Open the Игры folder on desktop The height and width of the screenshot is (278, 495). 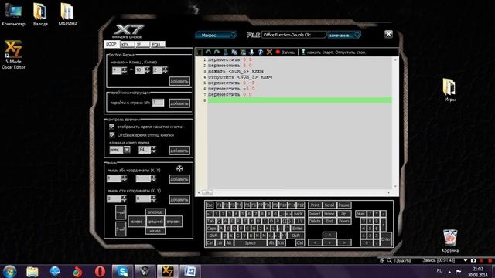click(x=449, y=90)
